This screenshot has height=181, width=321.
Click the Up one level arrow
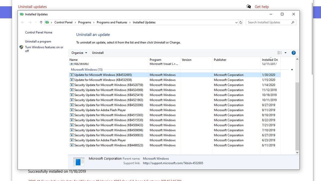click(x=41, y=22)
